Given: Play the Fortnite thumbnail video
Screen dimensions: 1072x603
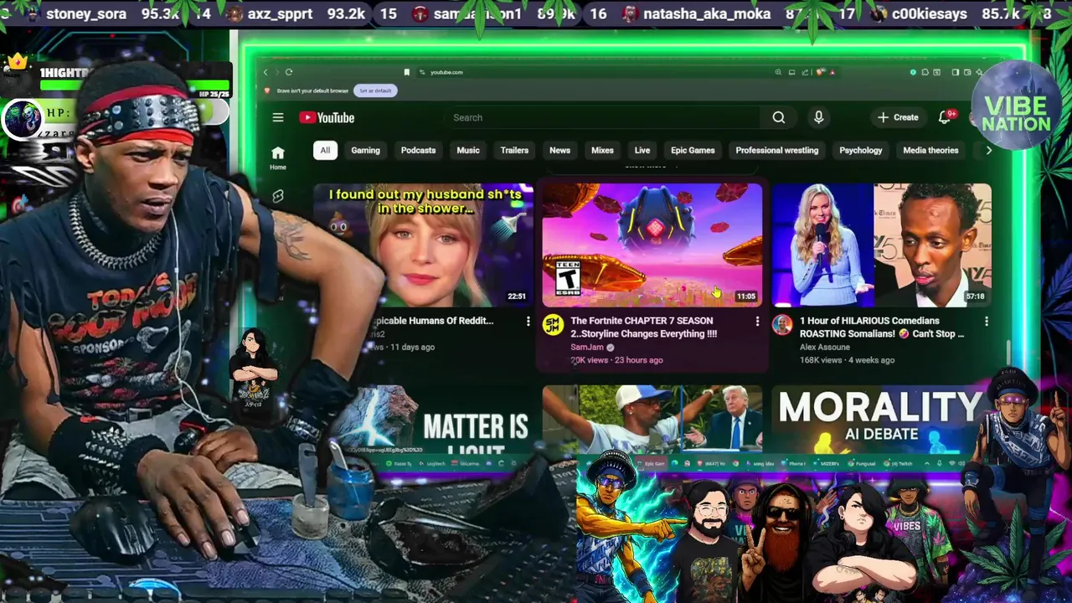Looking at the screenshot, I should [x=652, y=245].
